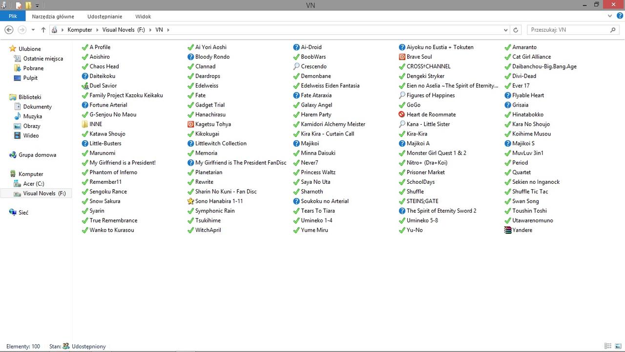625x352 pixels.
Task: Open the recent locations dropdown arrow
Action: pyautogui.click(x=33, y=30)
